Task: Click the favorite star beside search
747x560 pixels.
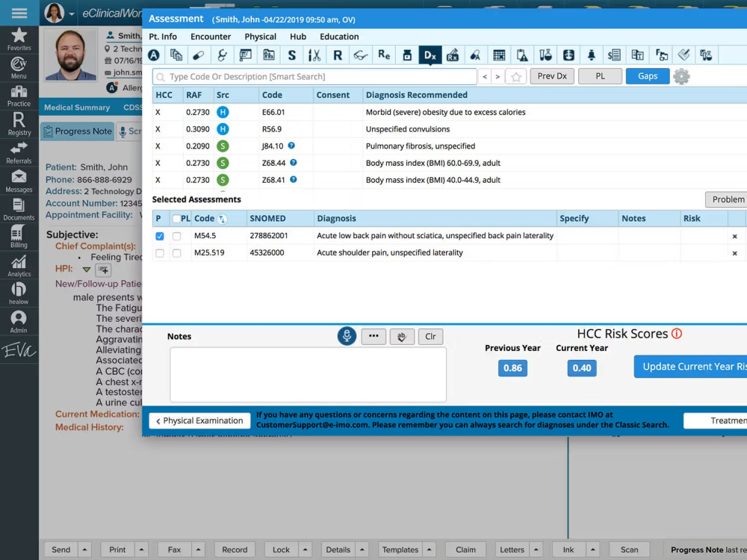Action: click(x=515, y=76)
